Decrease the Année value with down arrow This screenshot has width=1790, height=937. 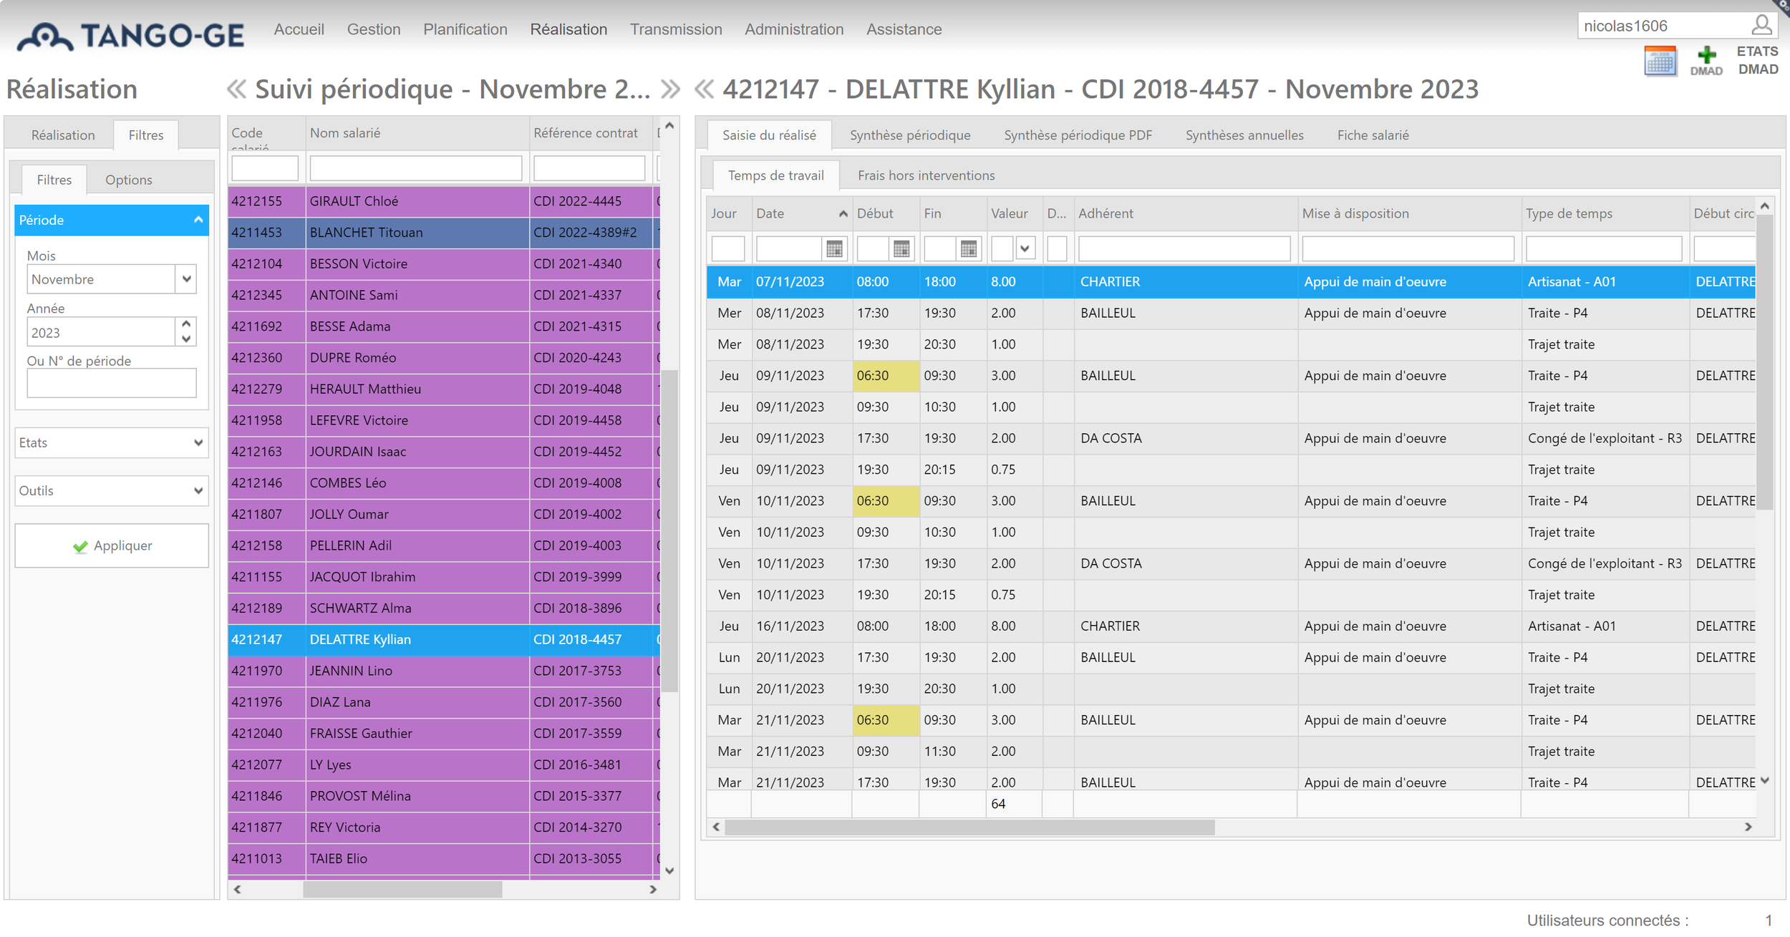click(x=186, y=339)
